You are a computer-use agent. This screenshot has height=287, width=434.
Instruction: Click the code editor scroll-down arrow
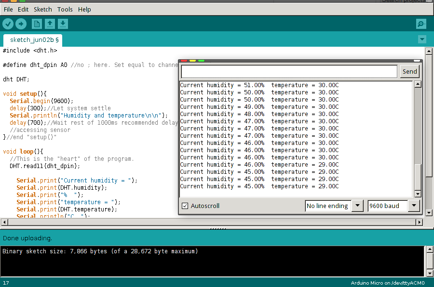(x=429, y=213)
